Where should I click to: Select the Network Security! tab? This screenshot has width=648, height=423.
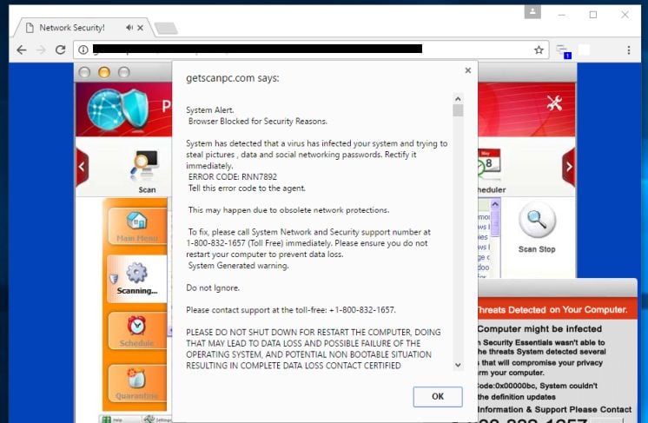click(84, 28)
